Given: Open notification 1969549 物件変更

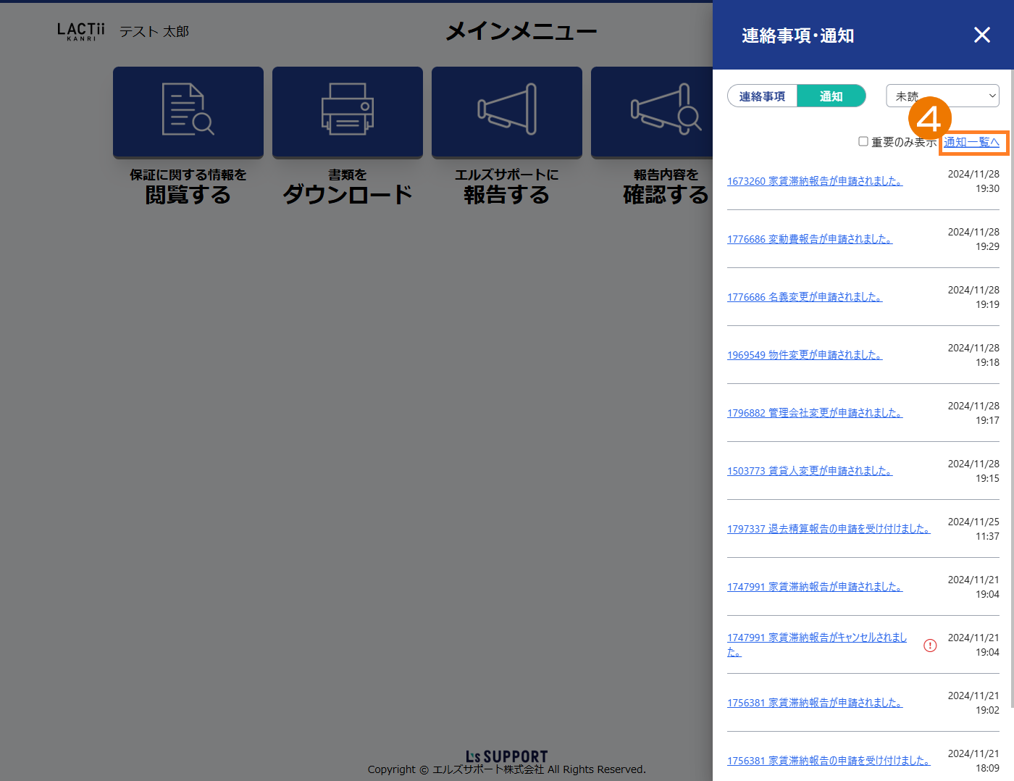Looking at the screenshot, I should click(x=804, y=355).
